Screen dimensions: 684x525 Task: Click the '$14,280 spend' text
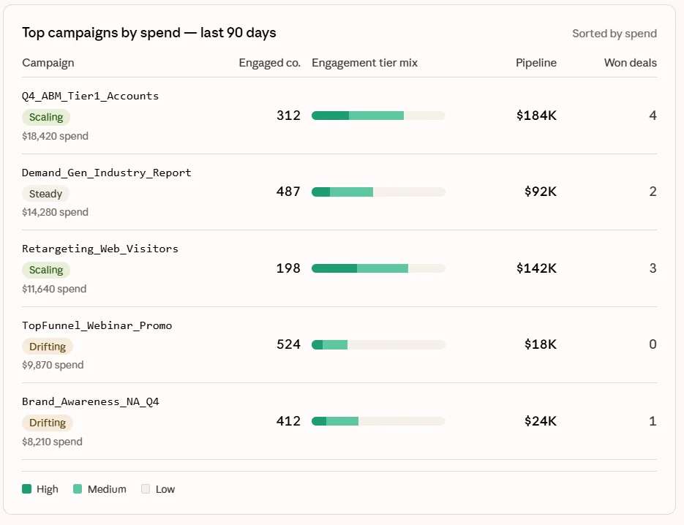55,212
